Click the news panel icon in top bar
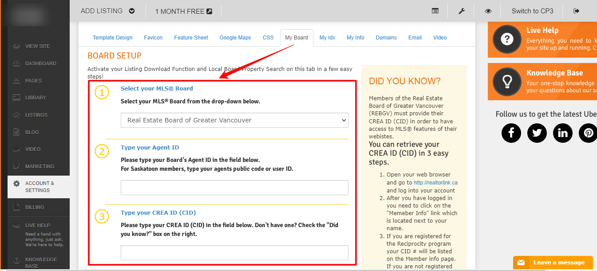The image size is (597, 271). click(x=435, y=11)
